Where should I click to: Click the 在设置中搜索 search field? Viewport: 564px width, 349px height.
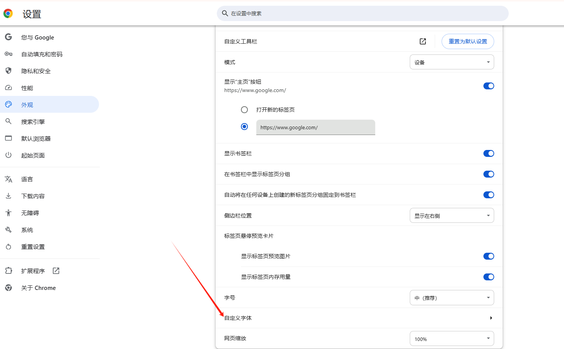363,13
